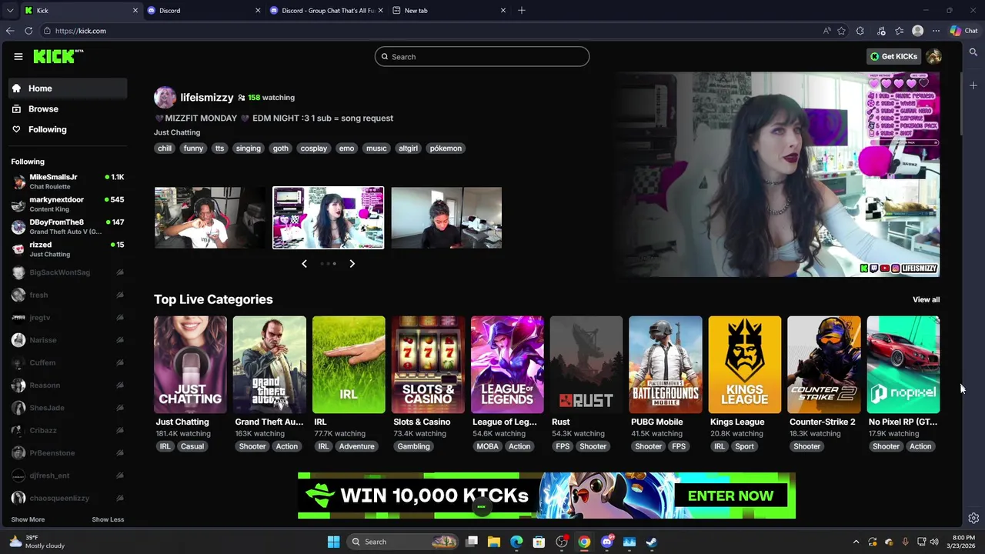Click ENTER NOW on KICKs banner
This screenshot has width=985, height=554.
[730, 496]
